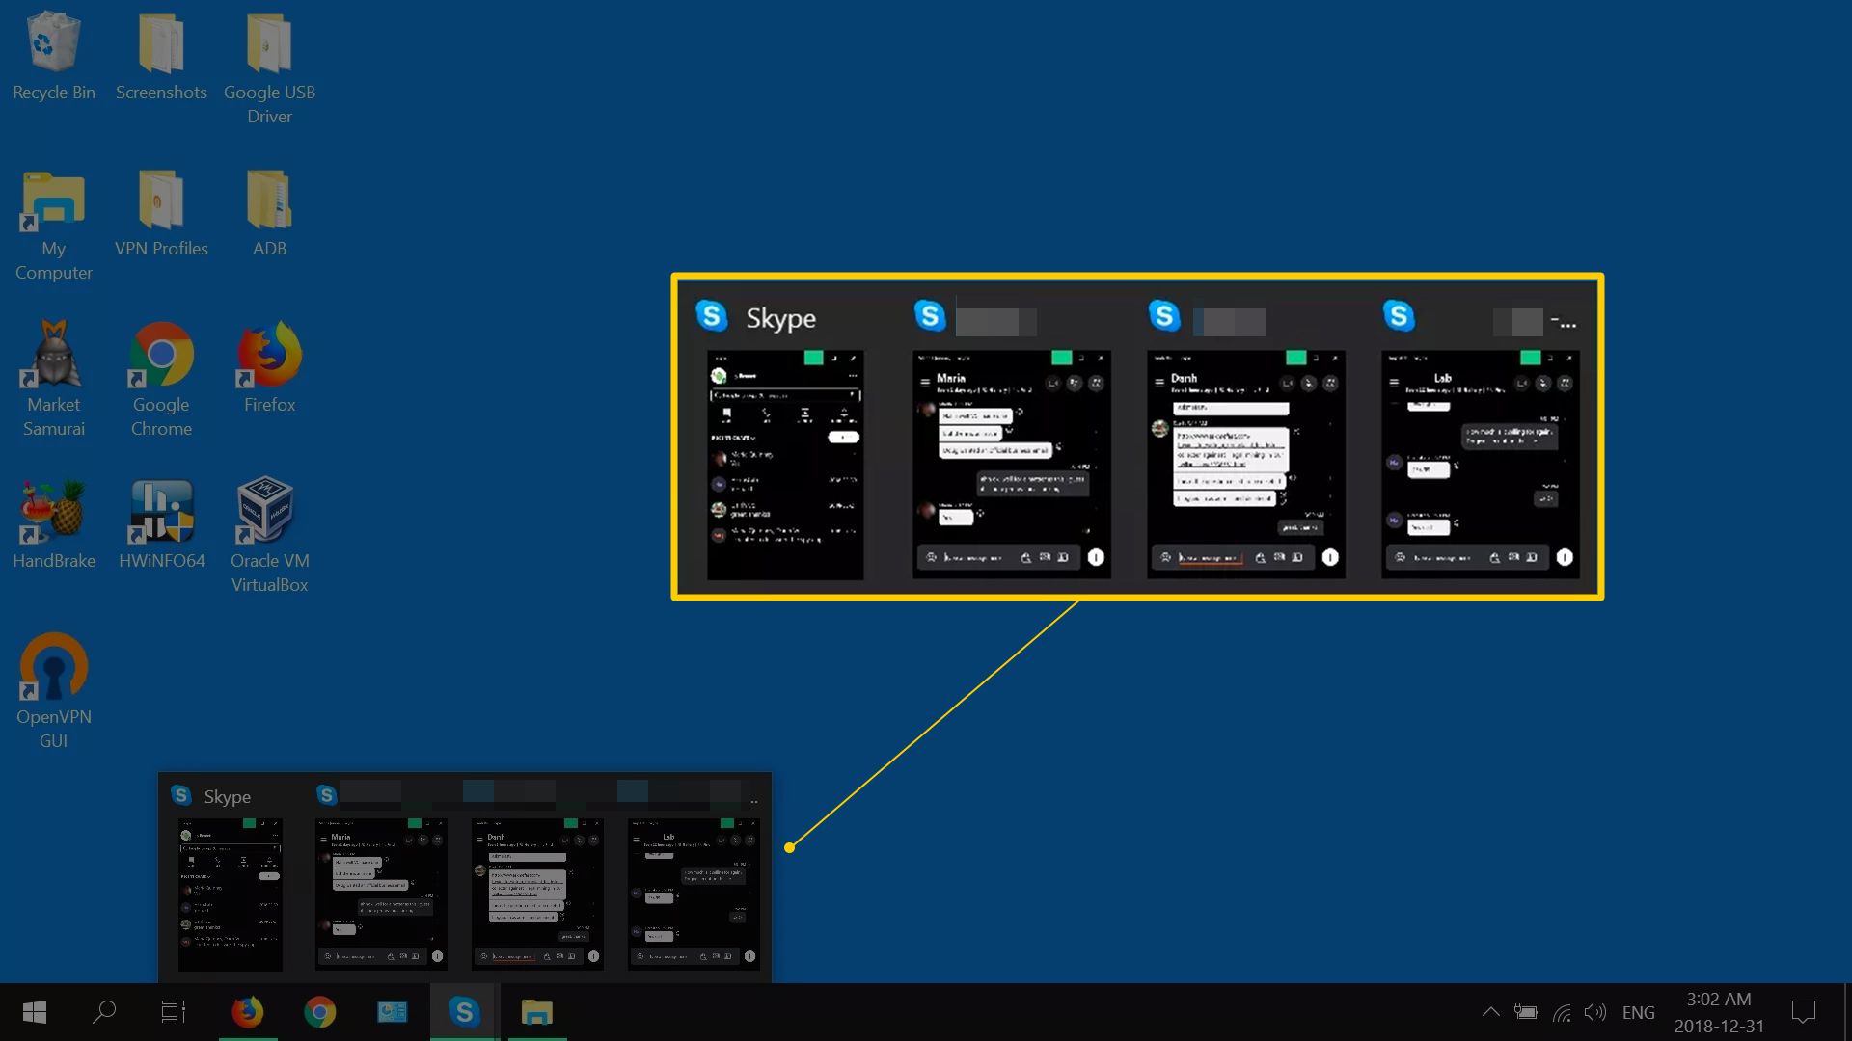Open the HWiNFO64 shortcut

pyautogui.click(x=161, y=524)
